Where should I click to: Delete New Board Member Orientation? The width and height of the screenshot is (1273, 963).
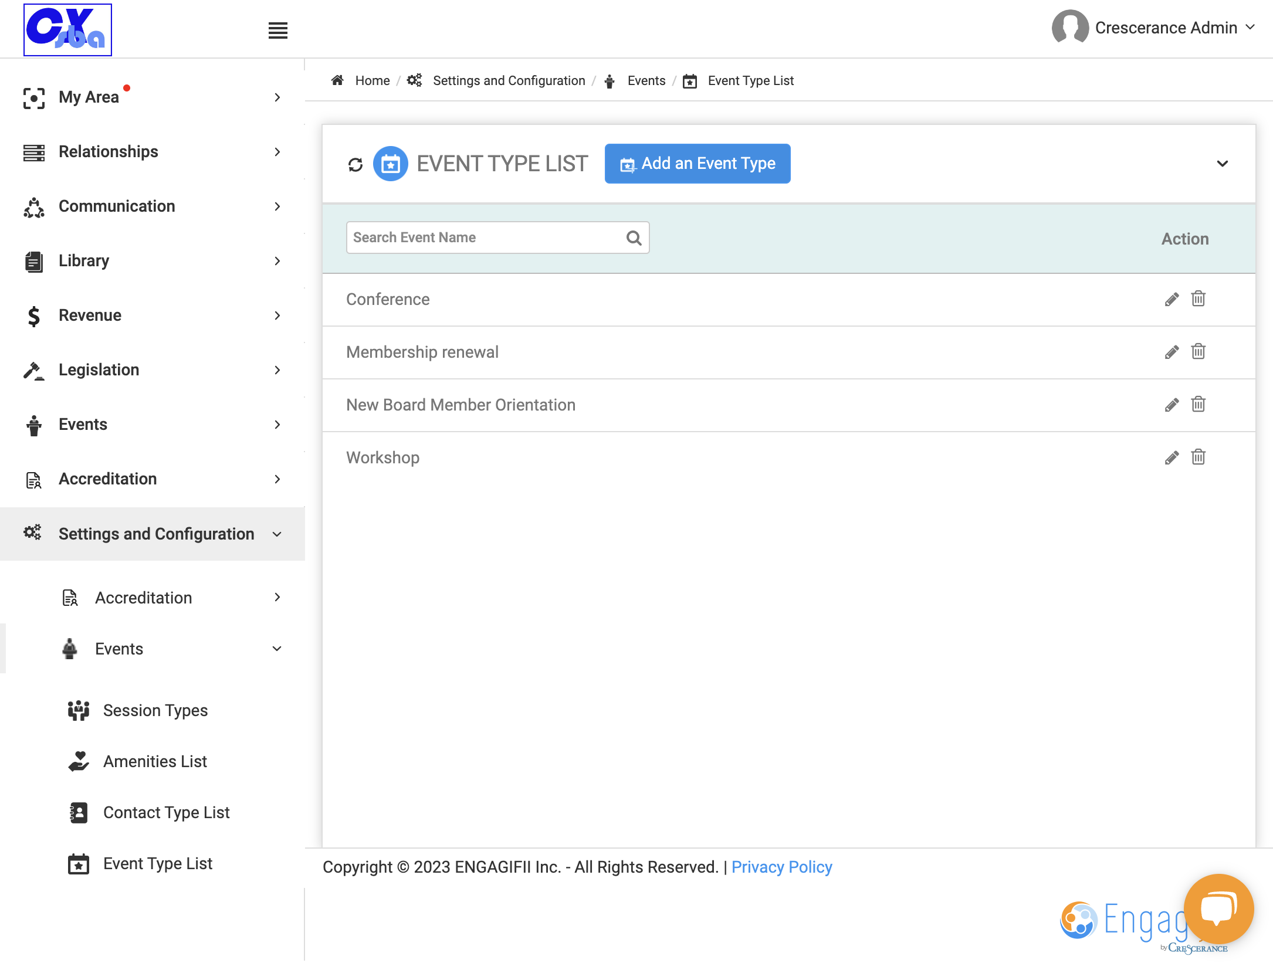click(1198, 404)
